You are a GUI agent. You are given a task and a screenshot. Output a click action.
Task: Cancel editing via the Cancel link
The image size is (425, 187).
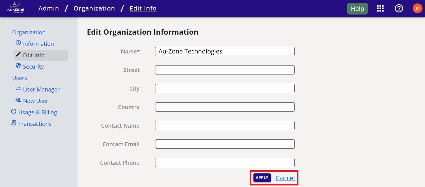click(285, 178)
